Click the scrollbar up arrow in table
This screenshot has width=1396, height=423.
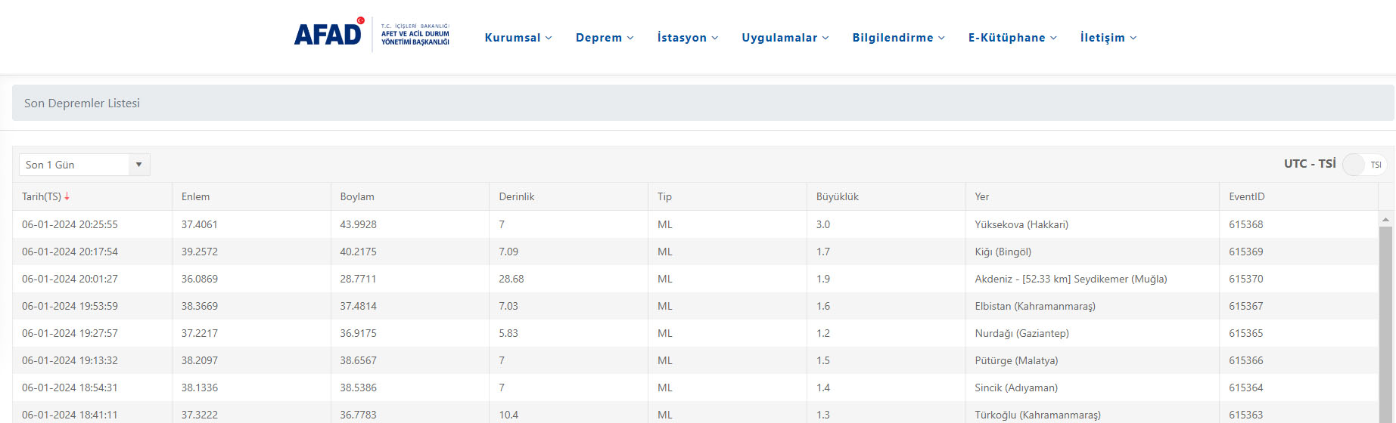point(1385,219)
